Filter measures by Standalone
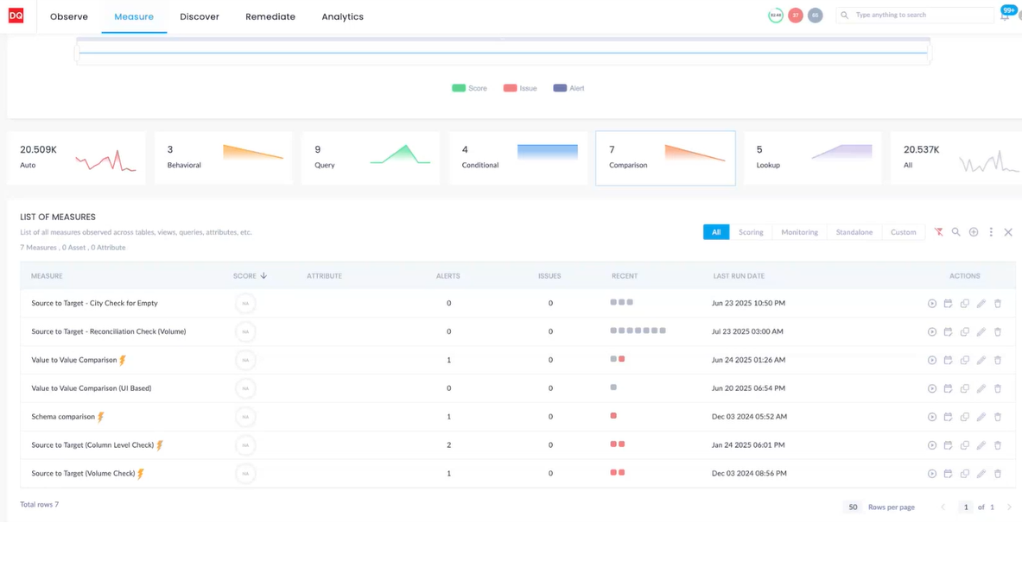This screenshot has width=1022, height=567. coord(854,232)
